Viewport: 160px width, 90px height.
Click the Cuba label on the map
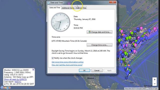(132, 82)
